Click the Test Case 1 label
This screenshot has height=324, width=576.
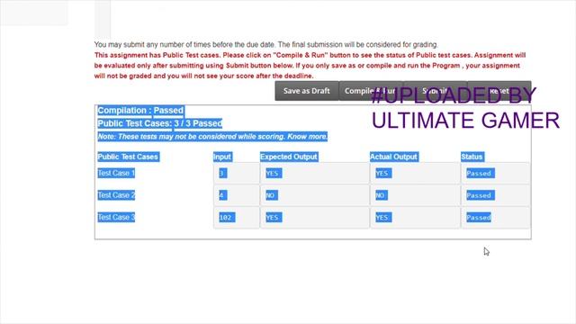coord(116,173)
